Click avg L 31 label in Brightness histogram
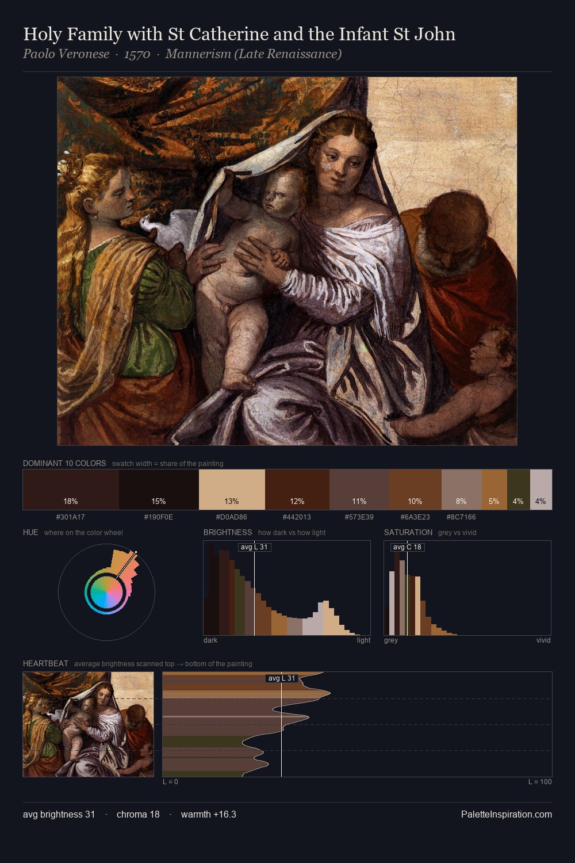The image size is (575, 863). click(254, 547)
